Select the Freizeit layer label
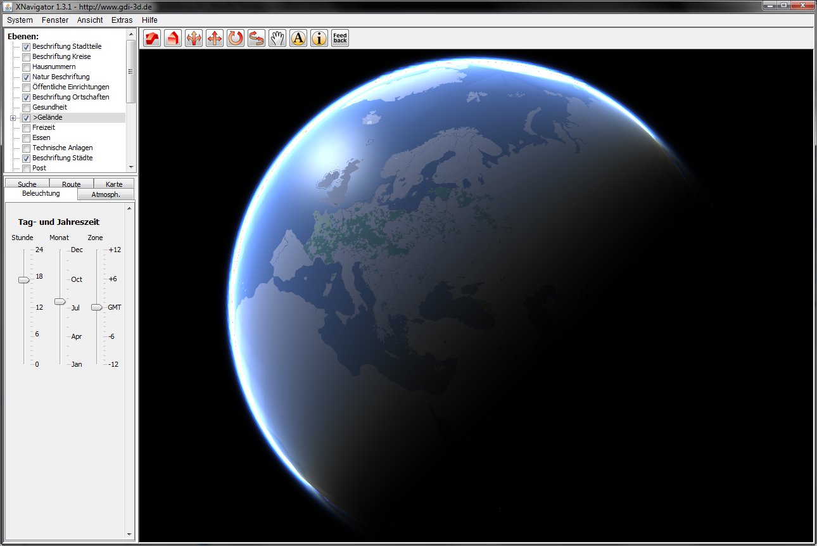Viewport: 817px width, 546px height. pos(44,128)
